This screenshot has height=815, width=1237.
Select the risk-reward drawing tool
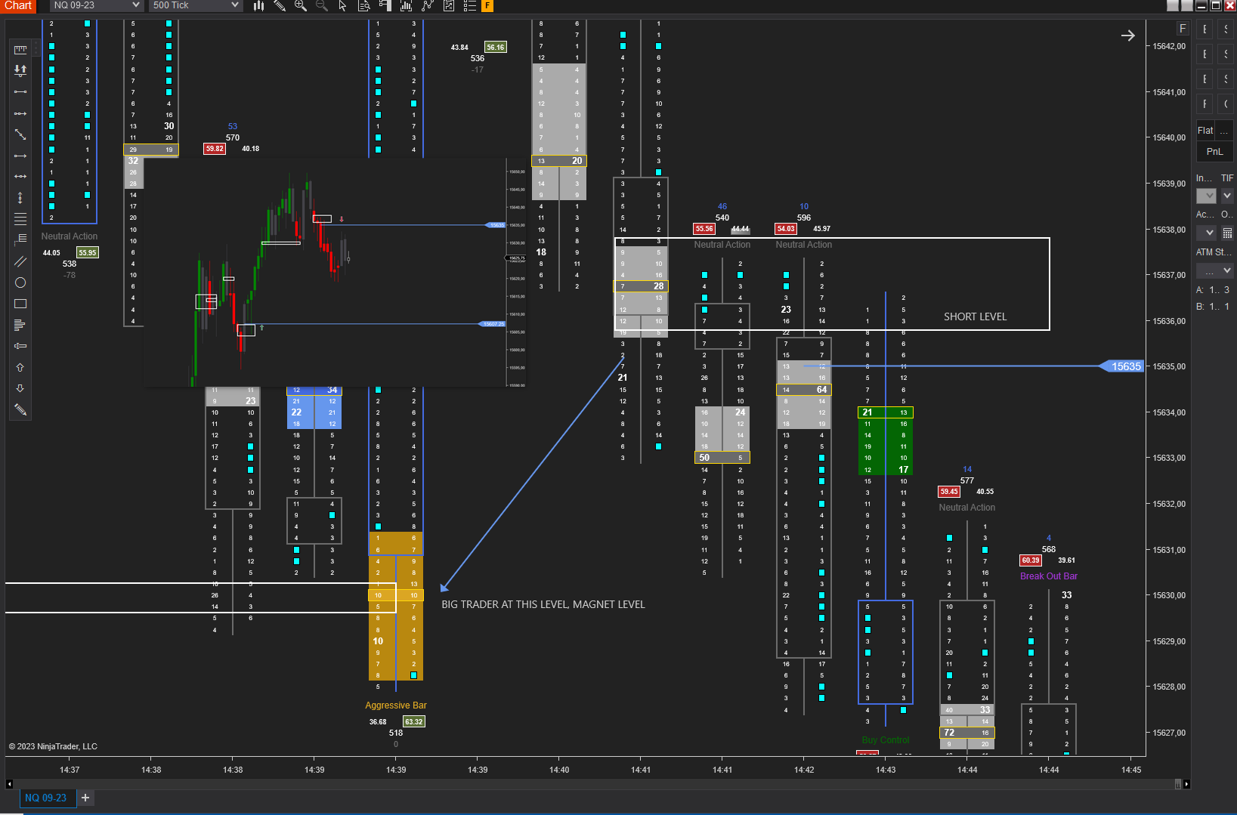[20, 70]
